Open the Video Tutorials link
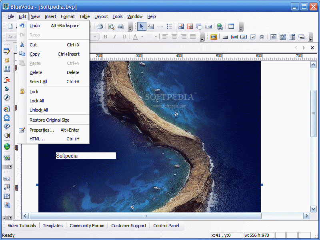 pyautogui.click(x=22, y=226)
